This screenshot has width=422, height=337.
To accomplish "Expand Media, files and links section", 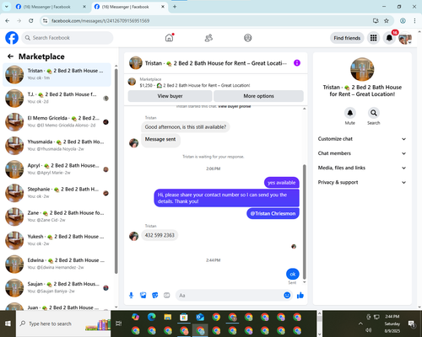I will tap(362, 168).
